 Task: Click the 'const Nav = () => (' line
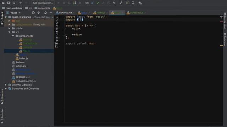(x=81, y=26)
